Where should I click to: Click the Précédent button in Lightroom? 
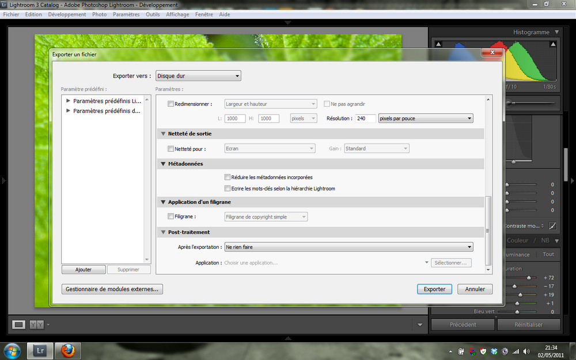pos(463,325)
